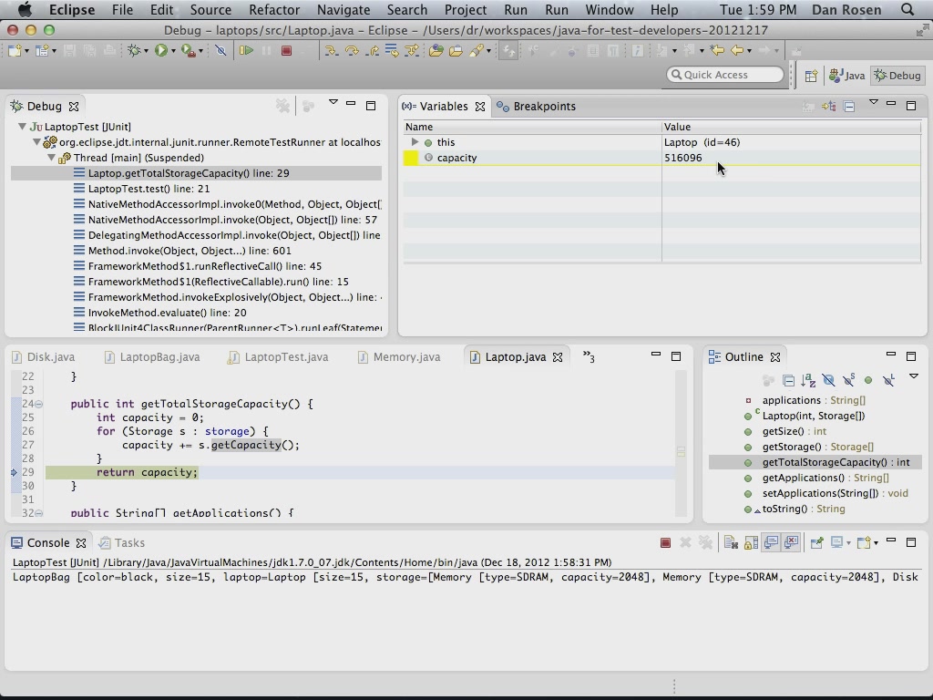933x700 pixels.
Task: Open the Variables view menu triangle
Action: coord(873,102)
